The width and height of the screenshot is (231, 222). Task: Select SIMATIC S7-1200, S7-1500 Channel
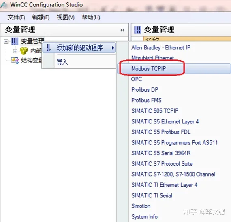(173, 174)
